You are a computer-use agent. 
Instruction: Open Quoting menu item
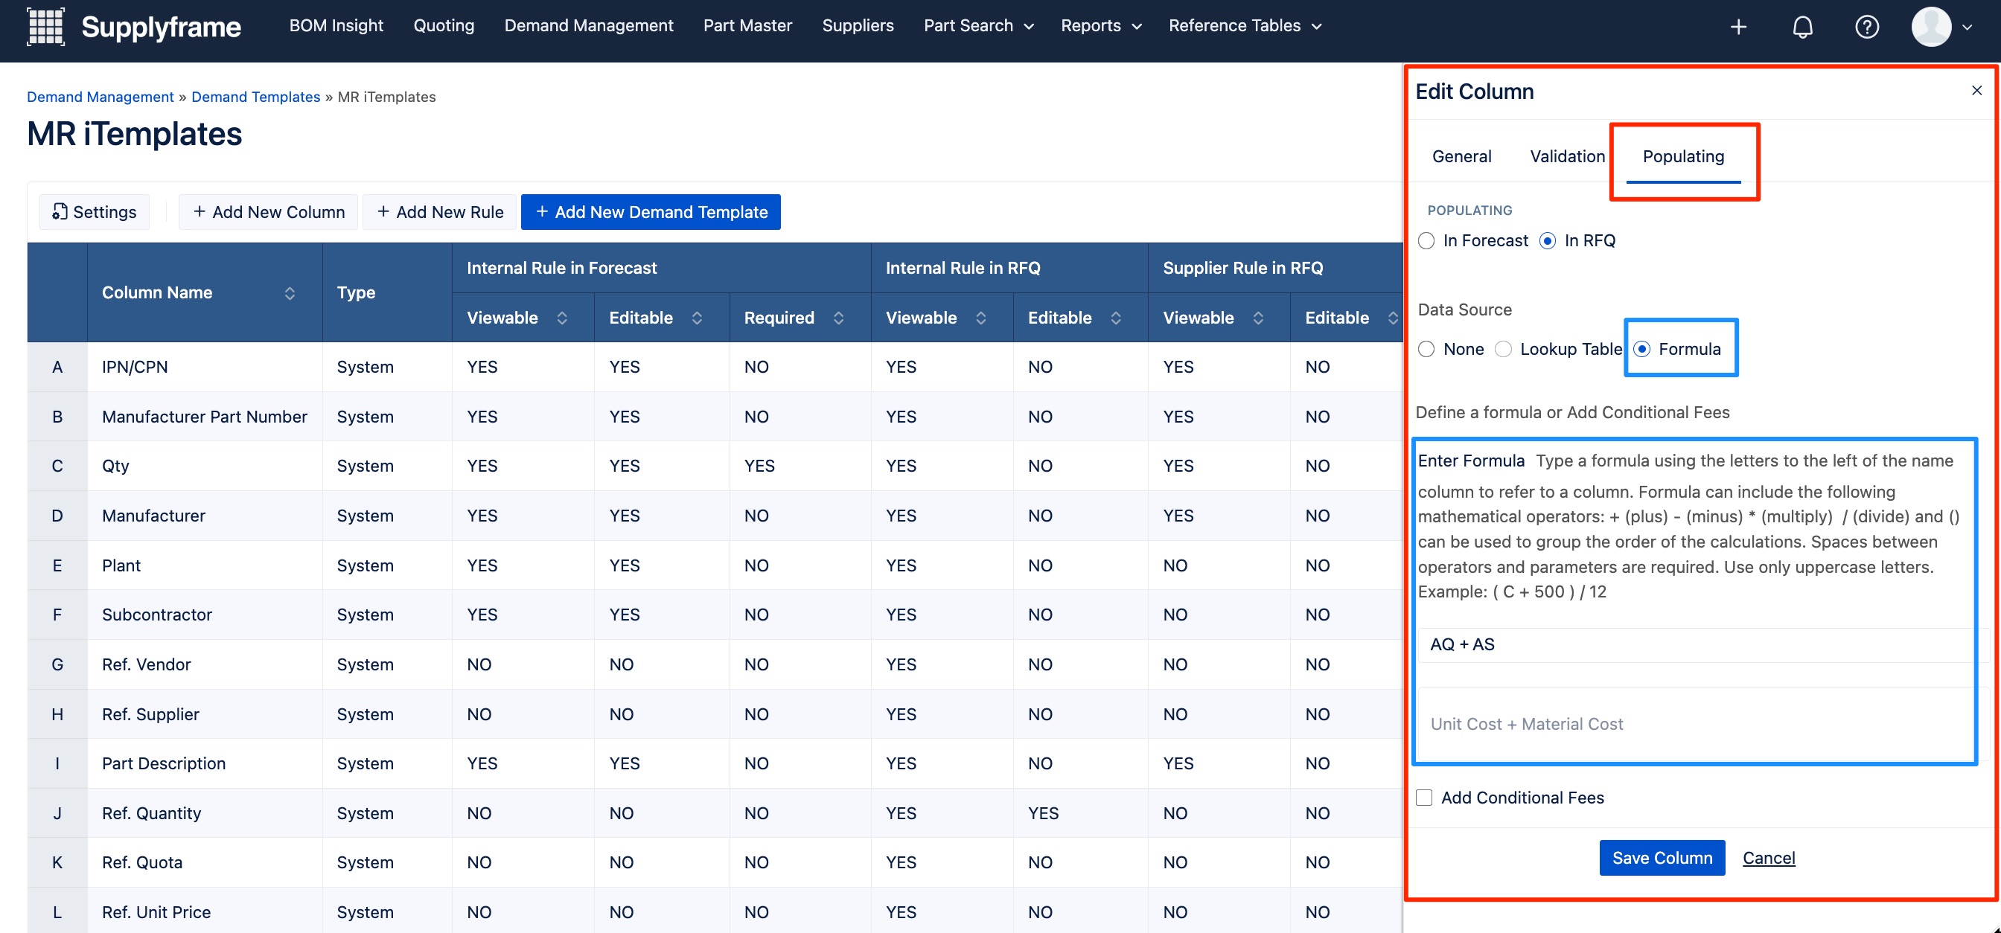pyautogui.click(x=444, y=25)
